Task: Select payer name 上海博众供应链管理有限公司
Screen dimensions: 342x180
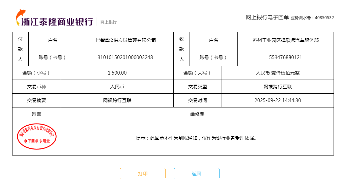Action: point(125,40)
